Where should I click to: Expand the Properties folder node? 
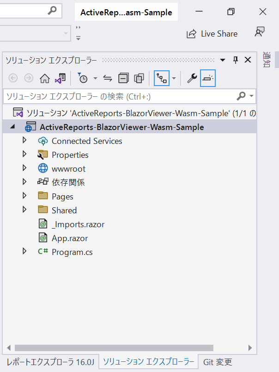24,154
